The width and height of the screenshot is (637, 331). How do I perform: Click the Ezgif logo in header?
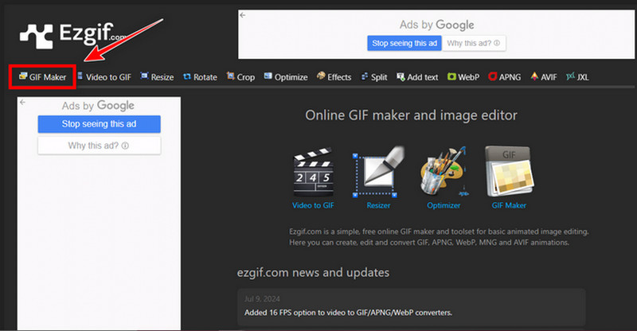69,33
